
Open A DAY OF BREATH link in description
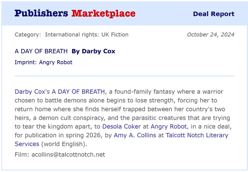pyautogui.click(x=78, y=92)
